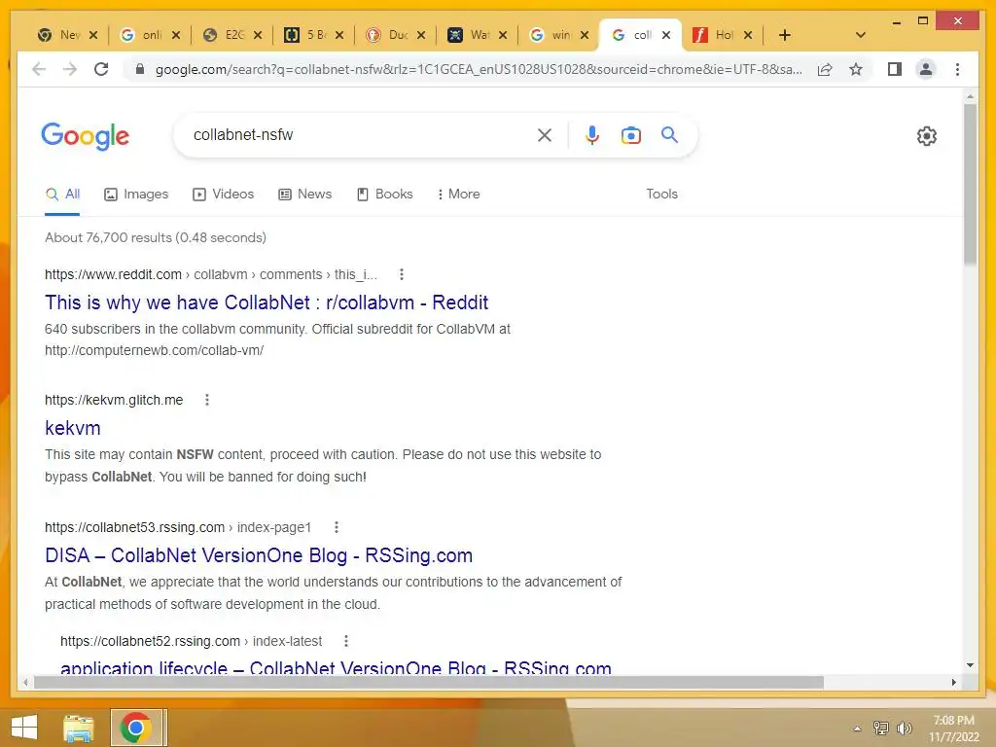Open application lifecycle CollabNet blog link
Viewport: 996px width, 747px height.
point(336,667)
